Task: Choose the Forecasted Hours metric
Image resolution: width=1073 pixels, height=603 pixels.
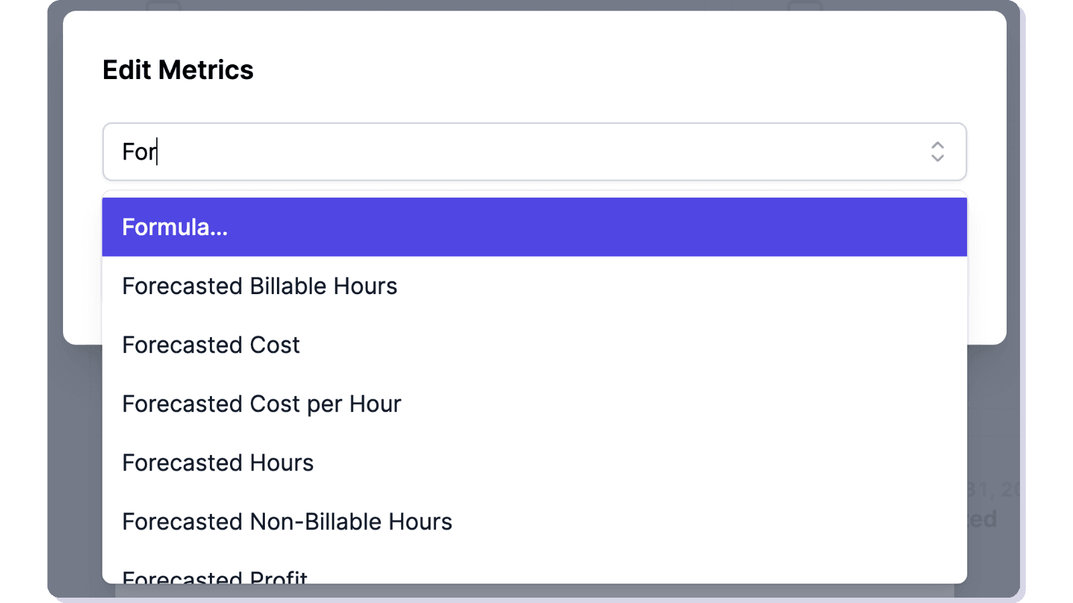Action: tap(218, 464)
